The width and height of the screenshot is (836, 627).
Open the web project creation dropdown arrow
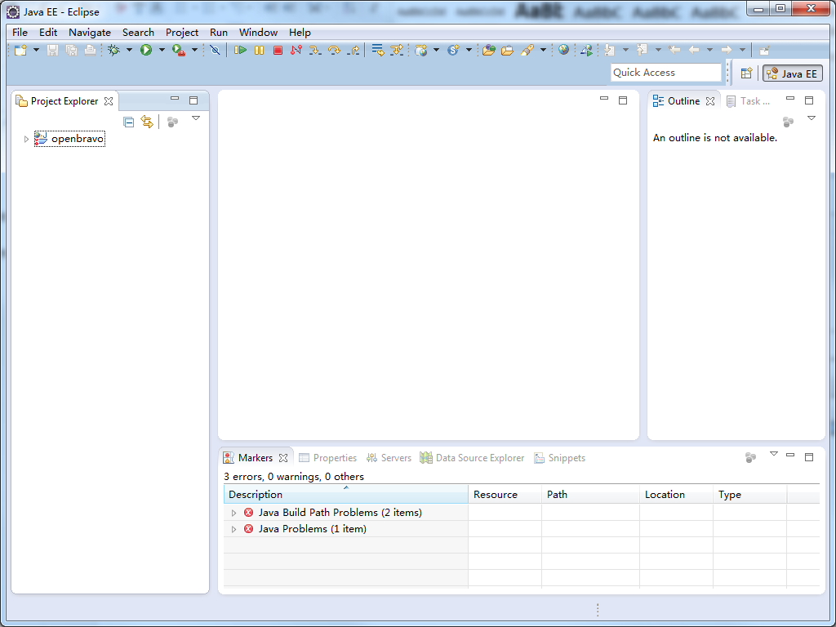click(x=436, y=50)
